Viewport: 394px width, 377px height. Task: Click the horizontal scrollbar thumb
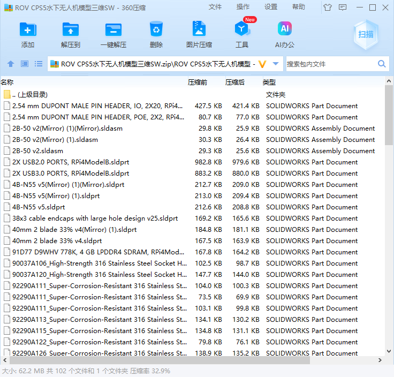160,360
